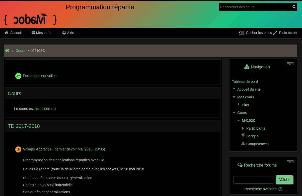Image resolution: width=302 pixels, height=196 pixels.
Task: Expand the Participants tree node
Action: [x=243, y=128]
